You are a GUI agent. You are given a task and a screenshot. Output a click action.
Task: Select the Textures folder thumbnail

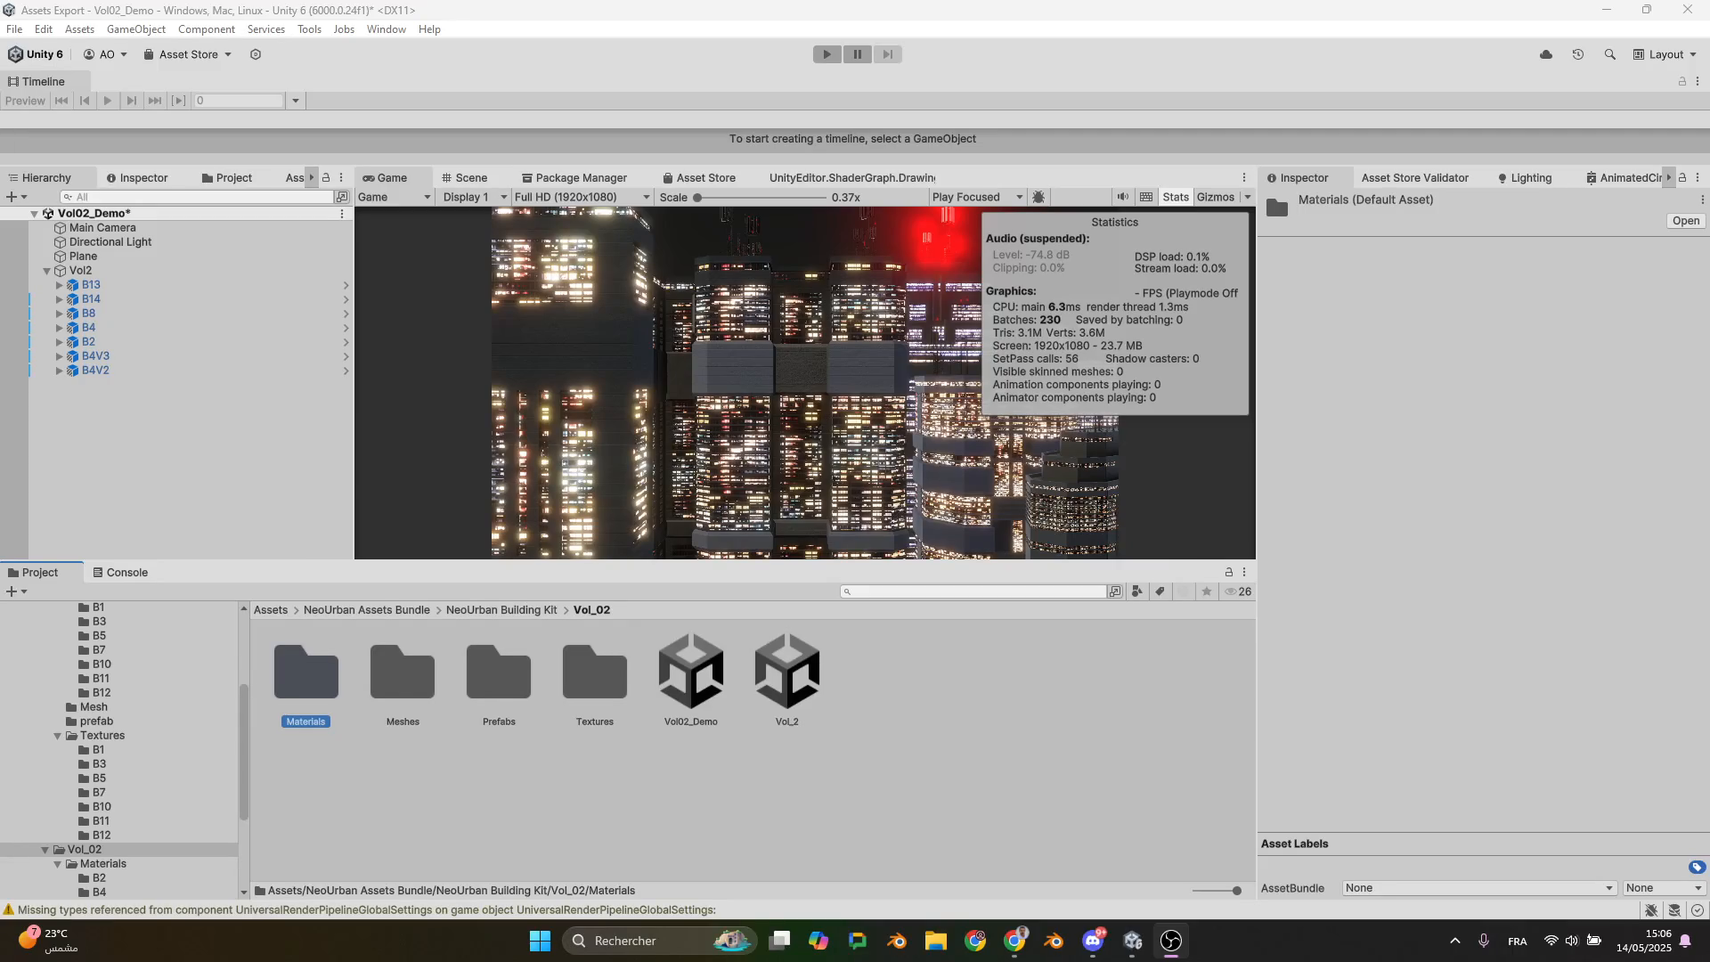pyautogui.click(x=595, y=681)
